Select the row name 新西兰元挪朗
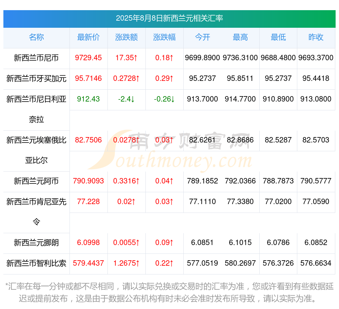The width and height of the screenshot is (339, 309). pyautogui.click(x=36, y=243)
